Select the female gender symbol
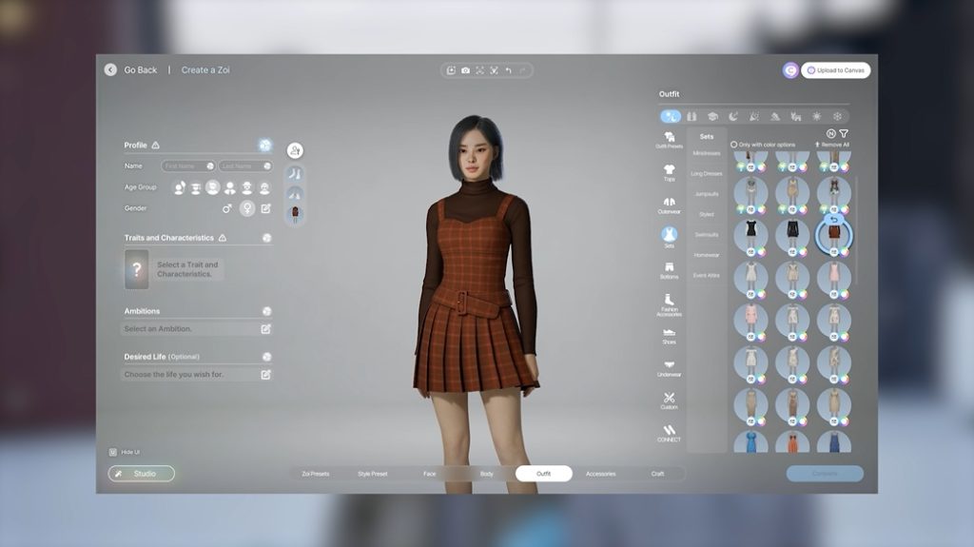Screen dimensions: 974x547 point(247,208)
